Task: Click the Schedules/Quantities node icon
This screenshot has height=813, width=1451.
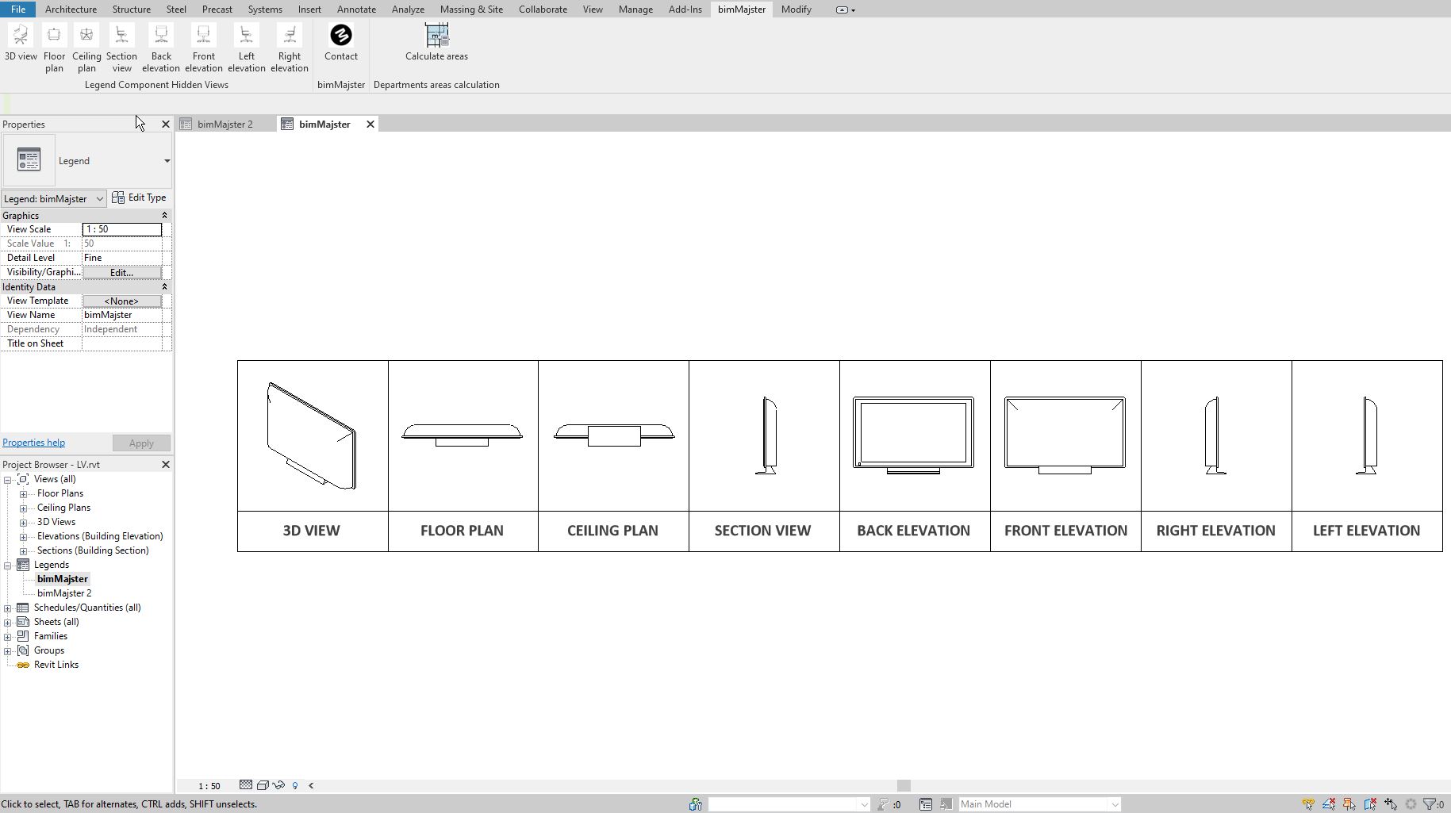Action: pos(23,608)
